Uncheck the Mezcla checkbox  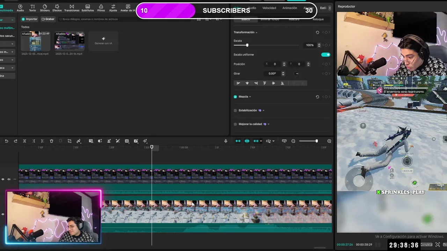point(235,97)
